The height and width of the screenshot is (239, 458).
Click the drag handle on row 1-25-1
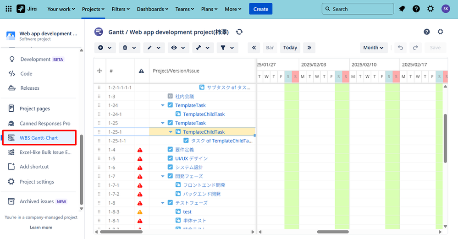coord(99,132)
